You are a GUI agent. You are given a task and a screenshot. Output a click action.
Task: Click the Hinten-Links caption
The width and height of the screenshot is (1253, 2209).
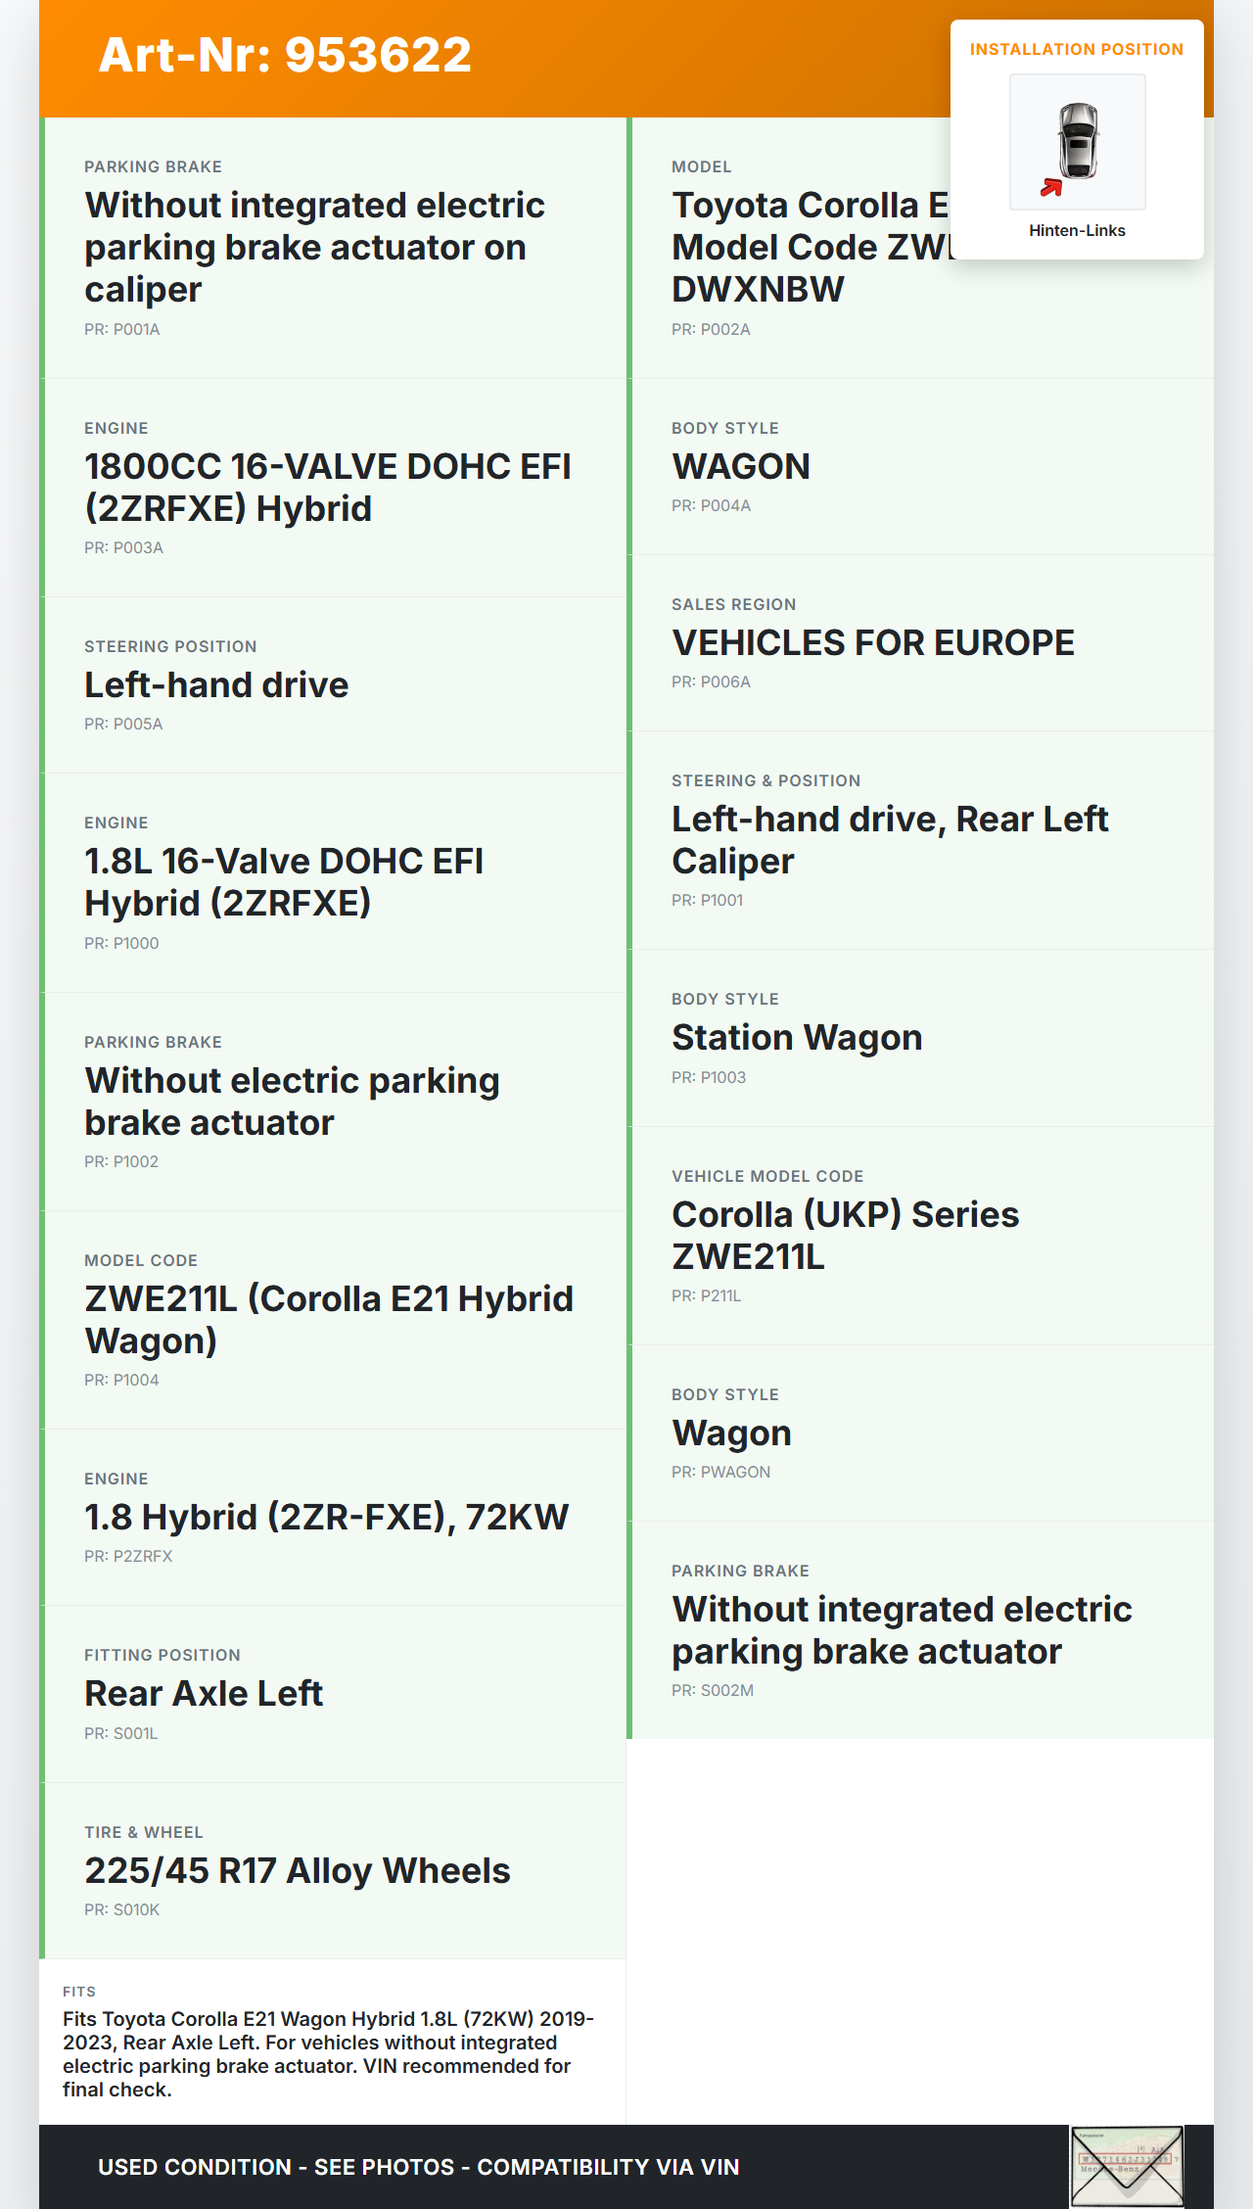1077,231
